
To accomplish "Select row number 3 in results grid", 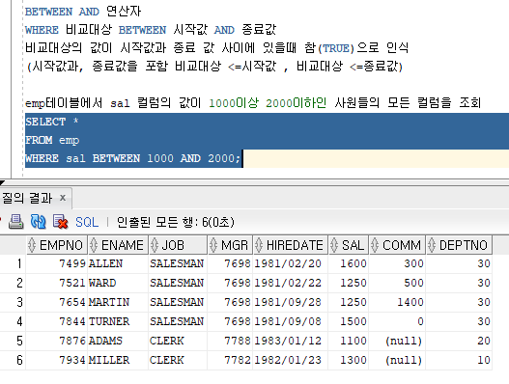I will pyautogui.click(x=13, y=302).
